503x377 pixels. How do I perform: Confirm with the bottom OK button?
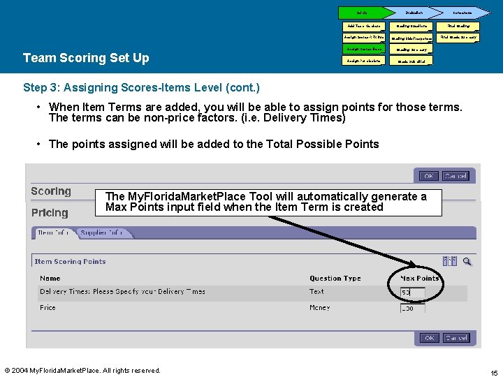point(429,338)
